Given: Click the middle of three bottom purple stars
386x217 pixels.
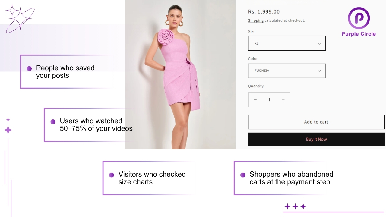Looking at the screenshot, I should [296, 206].
